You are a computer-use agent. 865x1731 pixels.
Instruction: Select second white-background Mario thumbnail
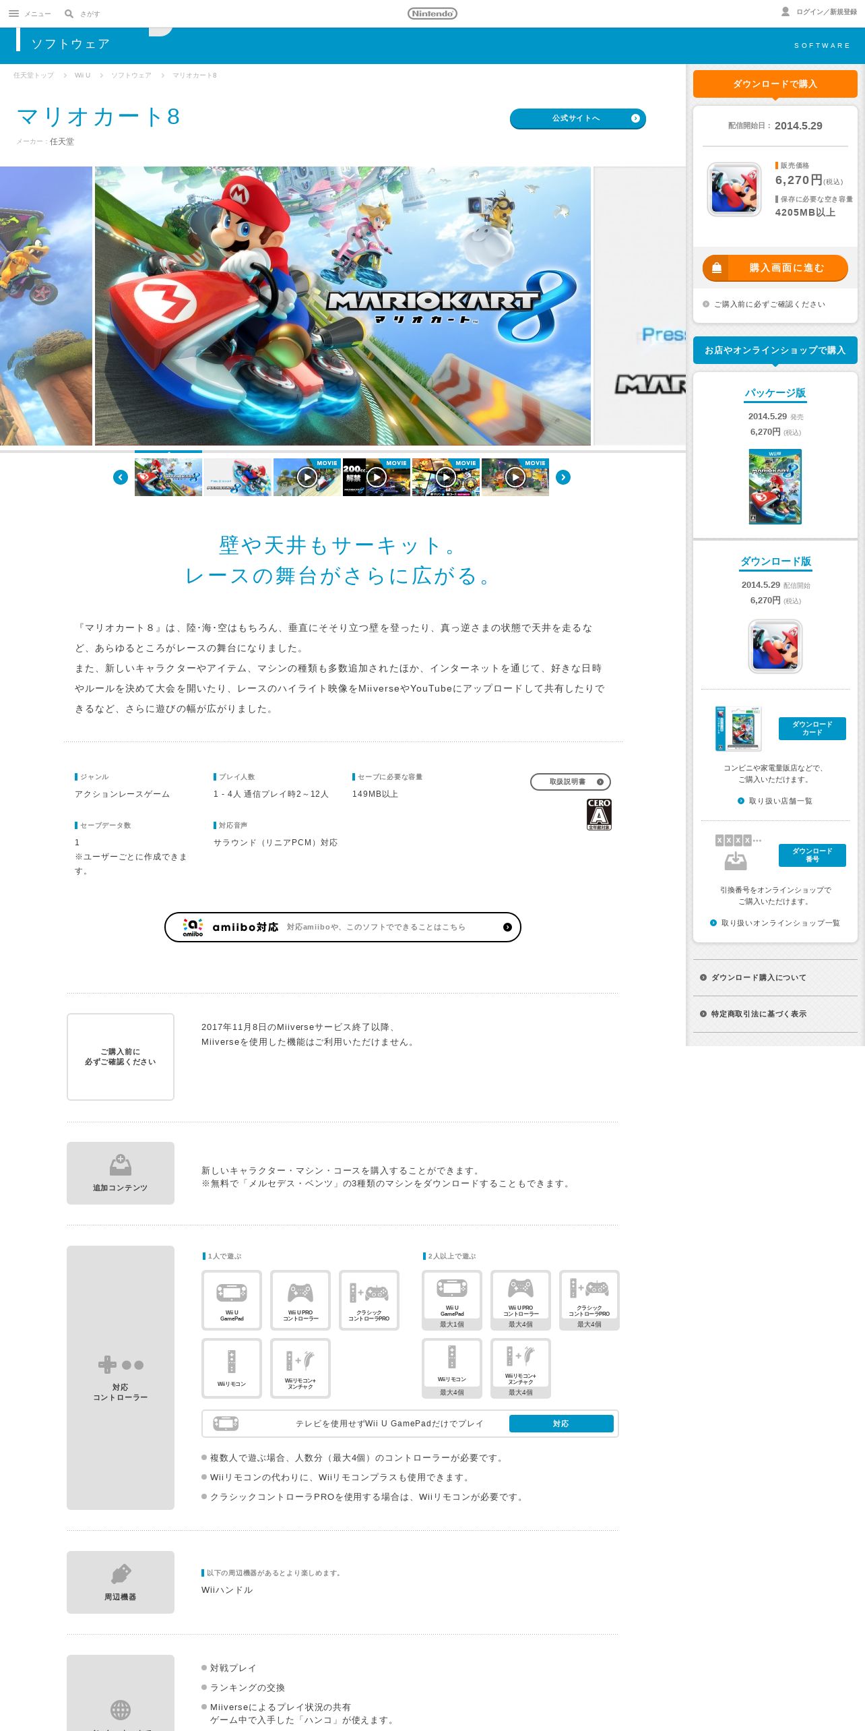point(238,477)
